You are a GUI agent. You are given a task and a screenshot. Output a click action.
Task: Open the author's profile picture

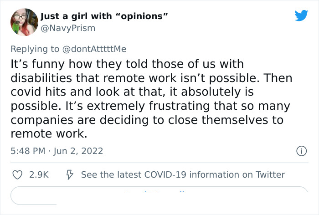coord(24,22)
